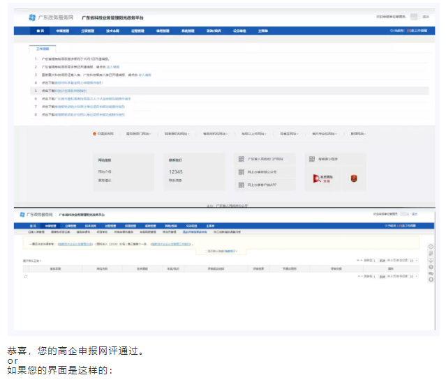Click the caption 如果您的界面是这样的:

click(60, 370)
